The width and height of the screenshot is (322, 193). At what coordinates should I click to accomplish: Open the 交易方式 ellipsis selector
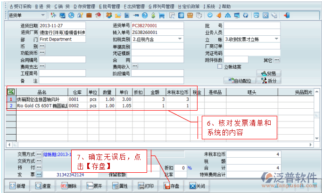39,154
